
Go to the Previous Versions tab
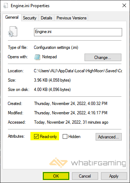tap(71, 18)
